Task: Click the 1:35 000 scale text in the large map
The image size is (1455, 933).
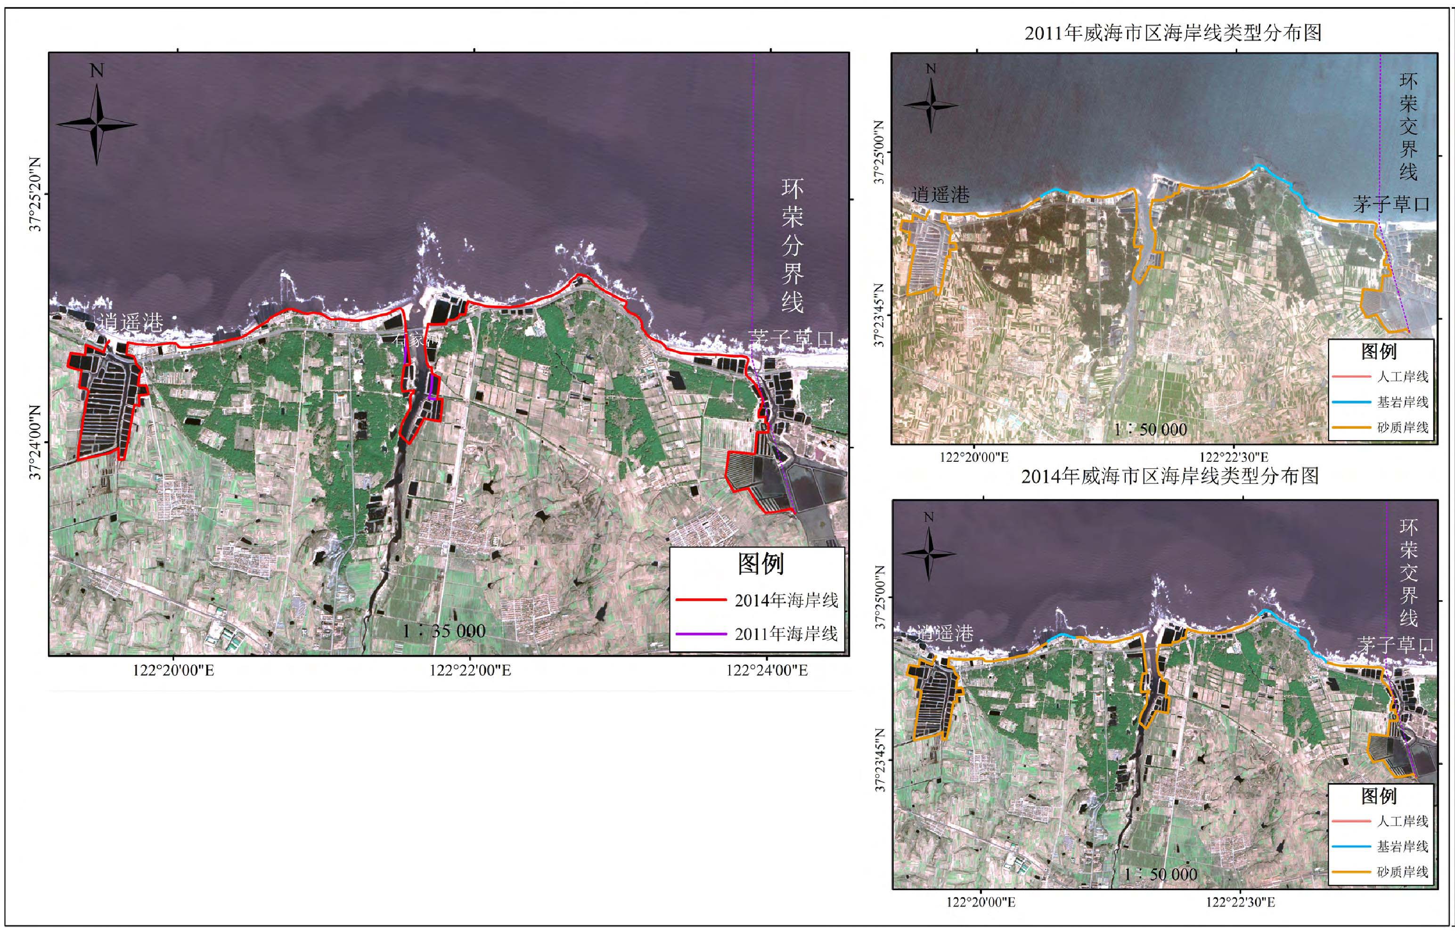Action: pyautogui.click(x=444, y=631)
